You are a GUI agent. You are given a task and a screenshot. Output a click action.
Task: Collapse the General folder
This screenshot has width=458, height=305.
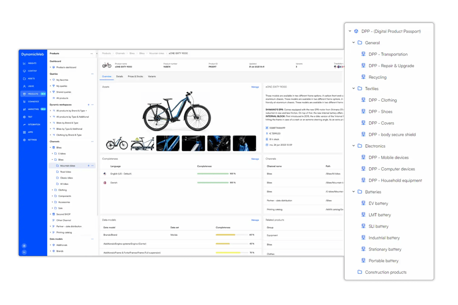pos(354,43)
